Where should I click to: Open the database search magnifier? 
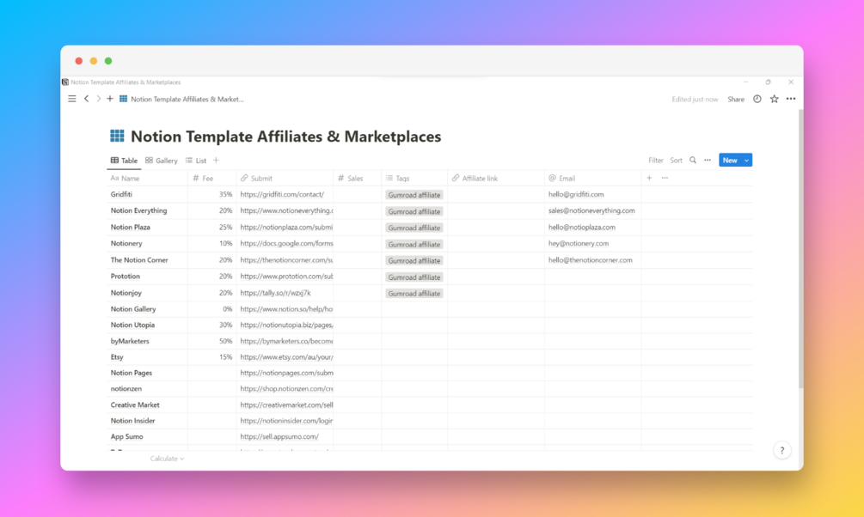pyautogui.click(x=693, y=161)
